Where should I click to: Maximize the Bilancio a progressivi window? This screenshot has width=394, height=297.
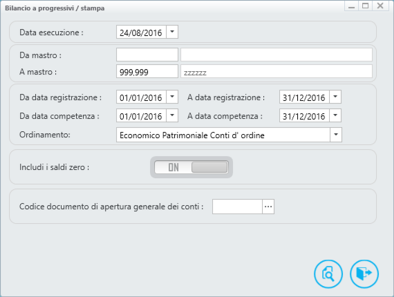(366, 6)
